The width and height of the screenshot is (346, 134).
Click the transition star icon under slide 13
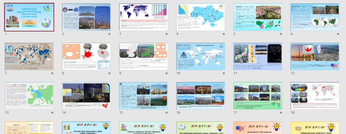point(52,112)
